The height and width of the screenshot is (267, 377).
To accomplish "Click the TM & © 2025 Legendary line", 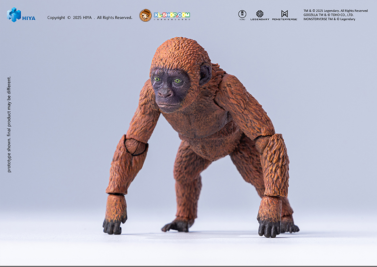I will click(335, 10).
